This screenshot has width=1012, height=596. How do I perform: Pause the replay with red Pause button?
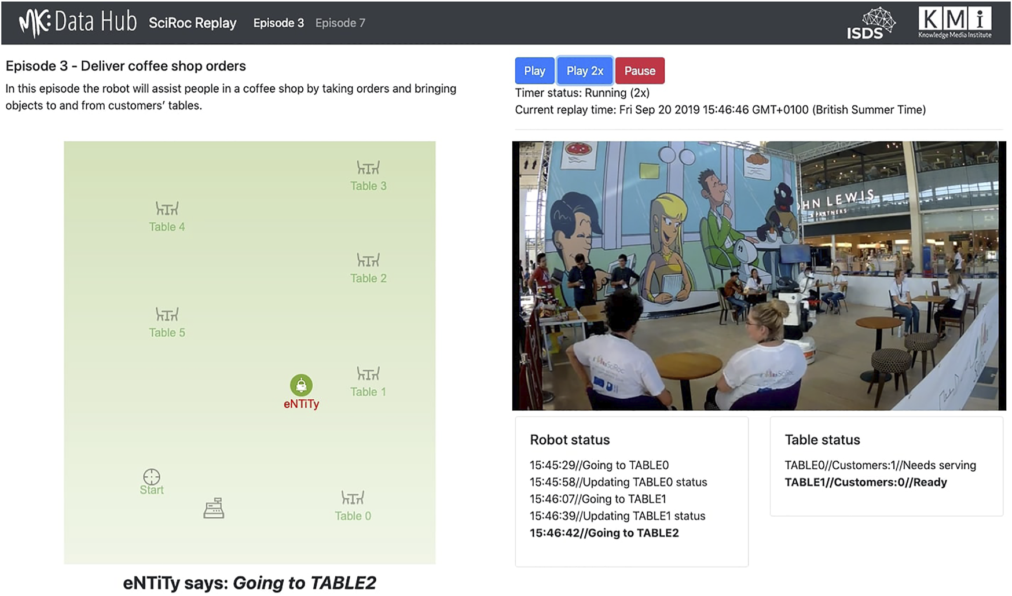tap(640, 71)
